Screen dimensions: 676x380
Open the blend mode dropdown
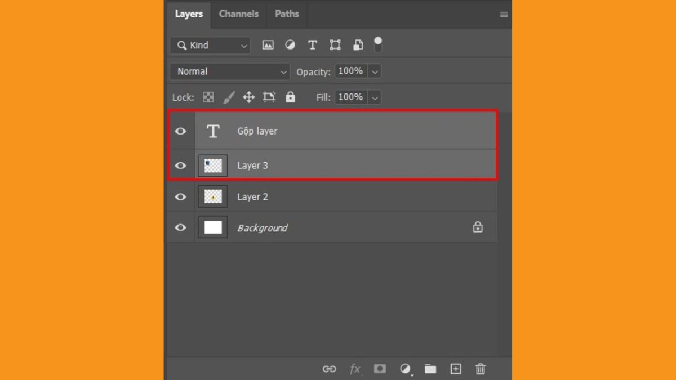coord(229,71)
